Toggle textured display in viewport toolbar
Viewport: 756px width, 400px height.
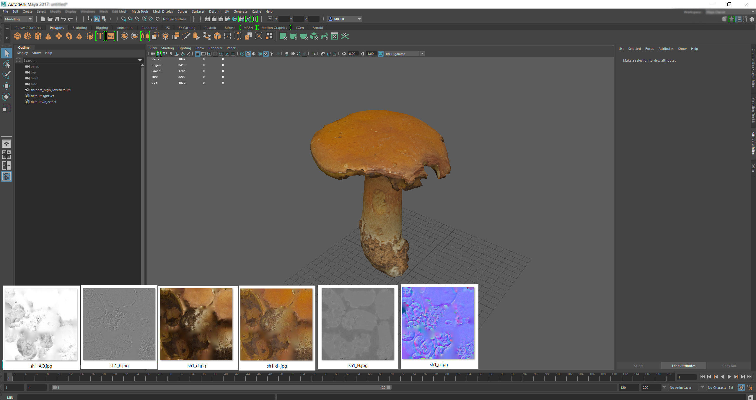pos(266,54)
